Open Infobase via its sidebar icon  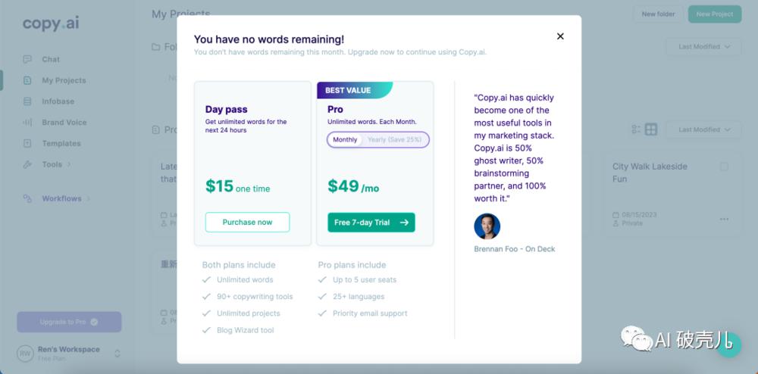27,101
